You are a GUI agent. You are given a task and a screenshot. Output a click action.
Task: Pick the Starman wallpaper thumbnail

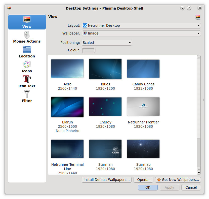pos(105,149)
